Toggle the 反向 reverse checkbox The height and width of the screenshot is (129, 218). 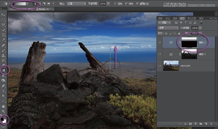coord(115,4)
